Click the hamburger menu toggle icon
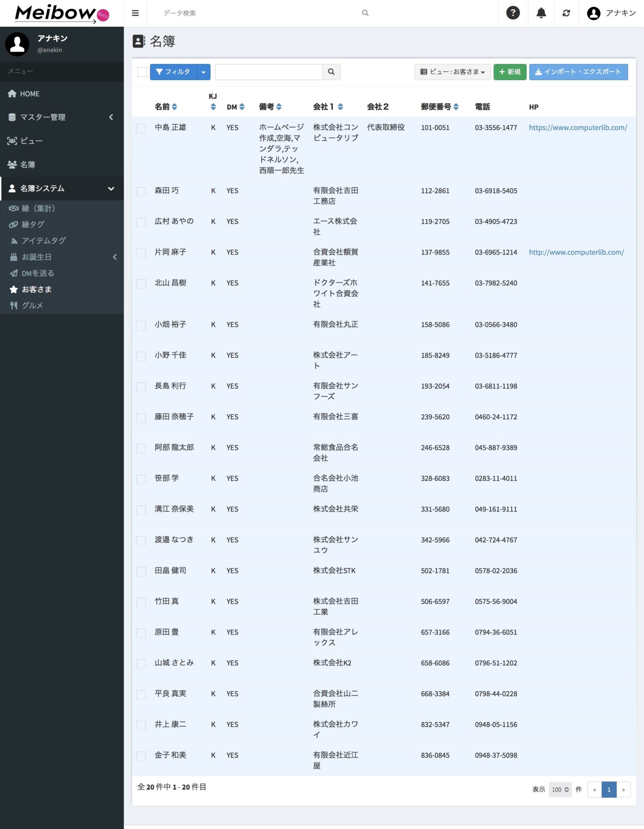Screen dimensions: 644x829 tap(135, 13)
